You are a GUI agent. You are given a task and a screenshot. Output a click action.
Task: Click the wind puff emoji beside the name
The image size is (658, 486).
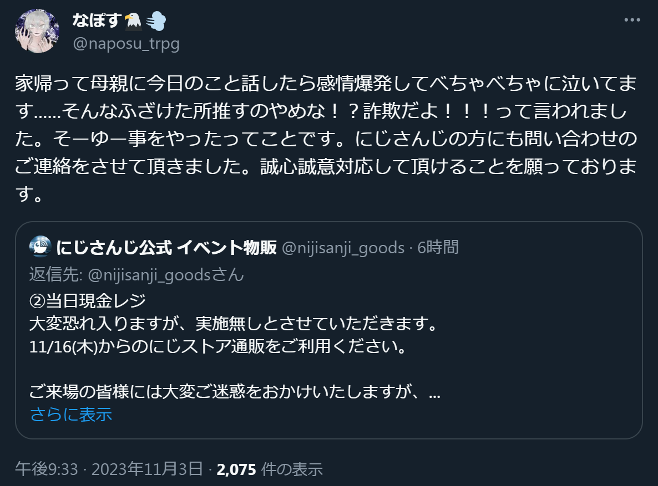(156, 21)
